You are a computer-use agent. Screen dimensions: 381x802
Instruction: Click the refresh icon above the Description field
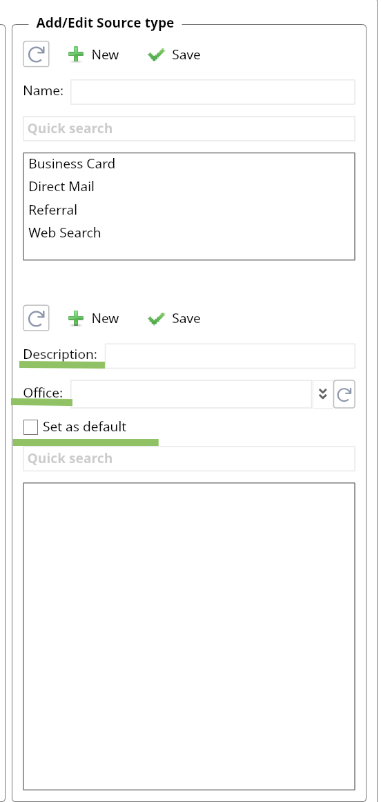tap(37, 318)
